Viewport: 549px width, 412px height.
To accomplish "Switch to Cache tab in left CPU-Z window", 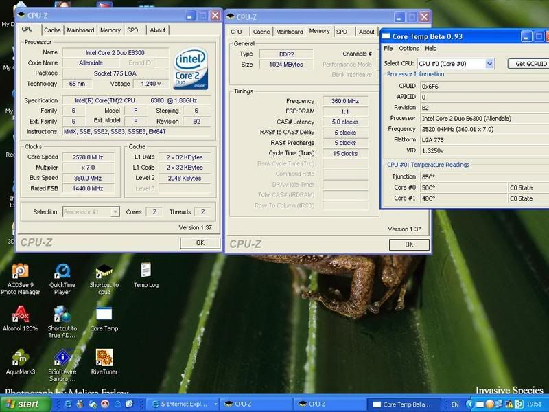I will pyautogui.click(x=52, y=30).
